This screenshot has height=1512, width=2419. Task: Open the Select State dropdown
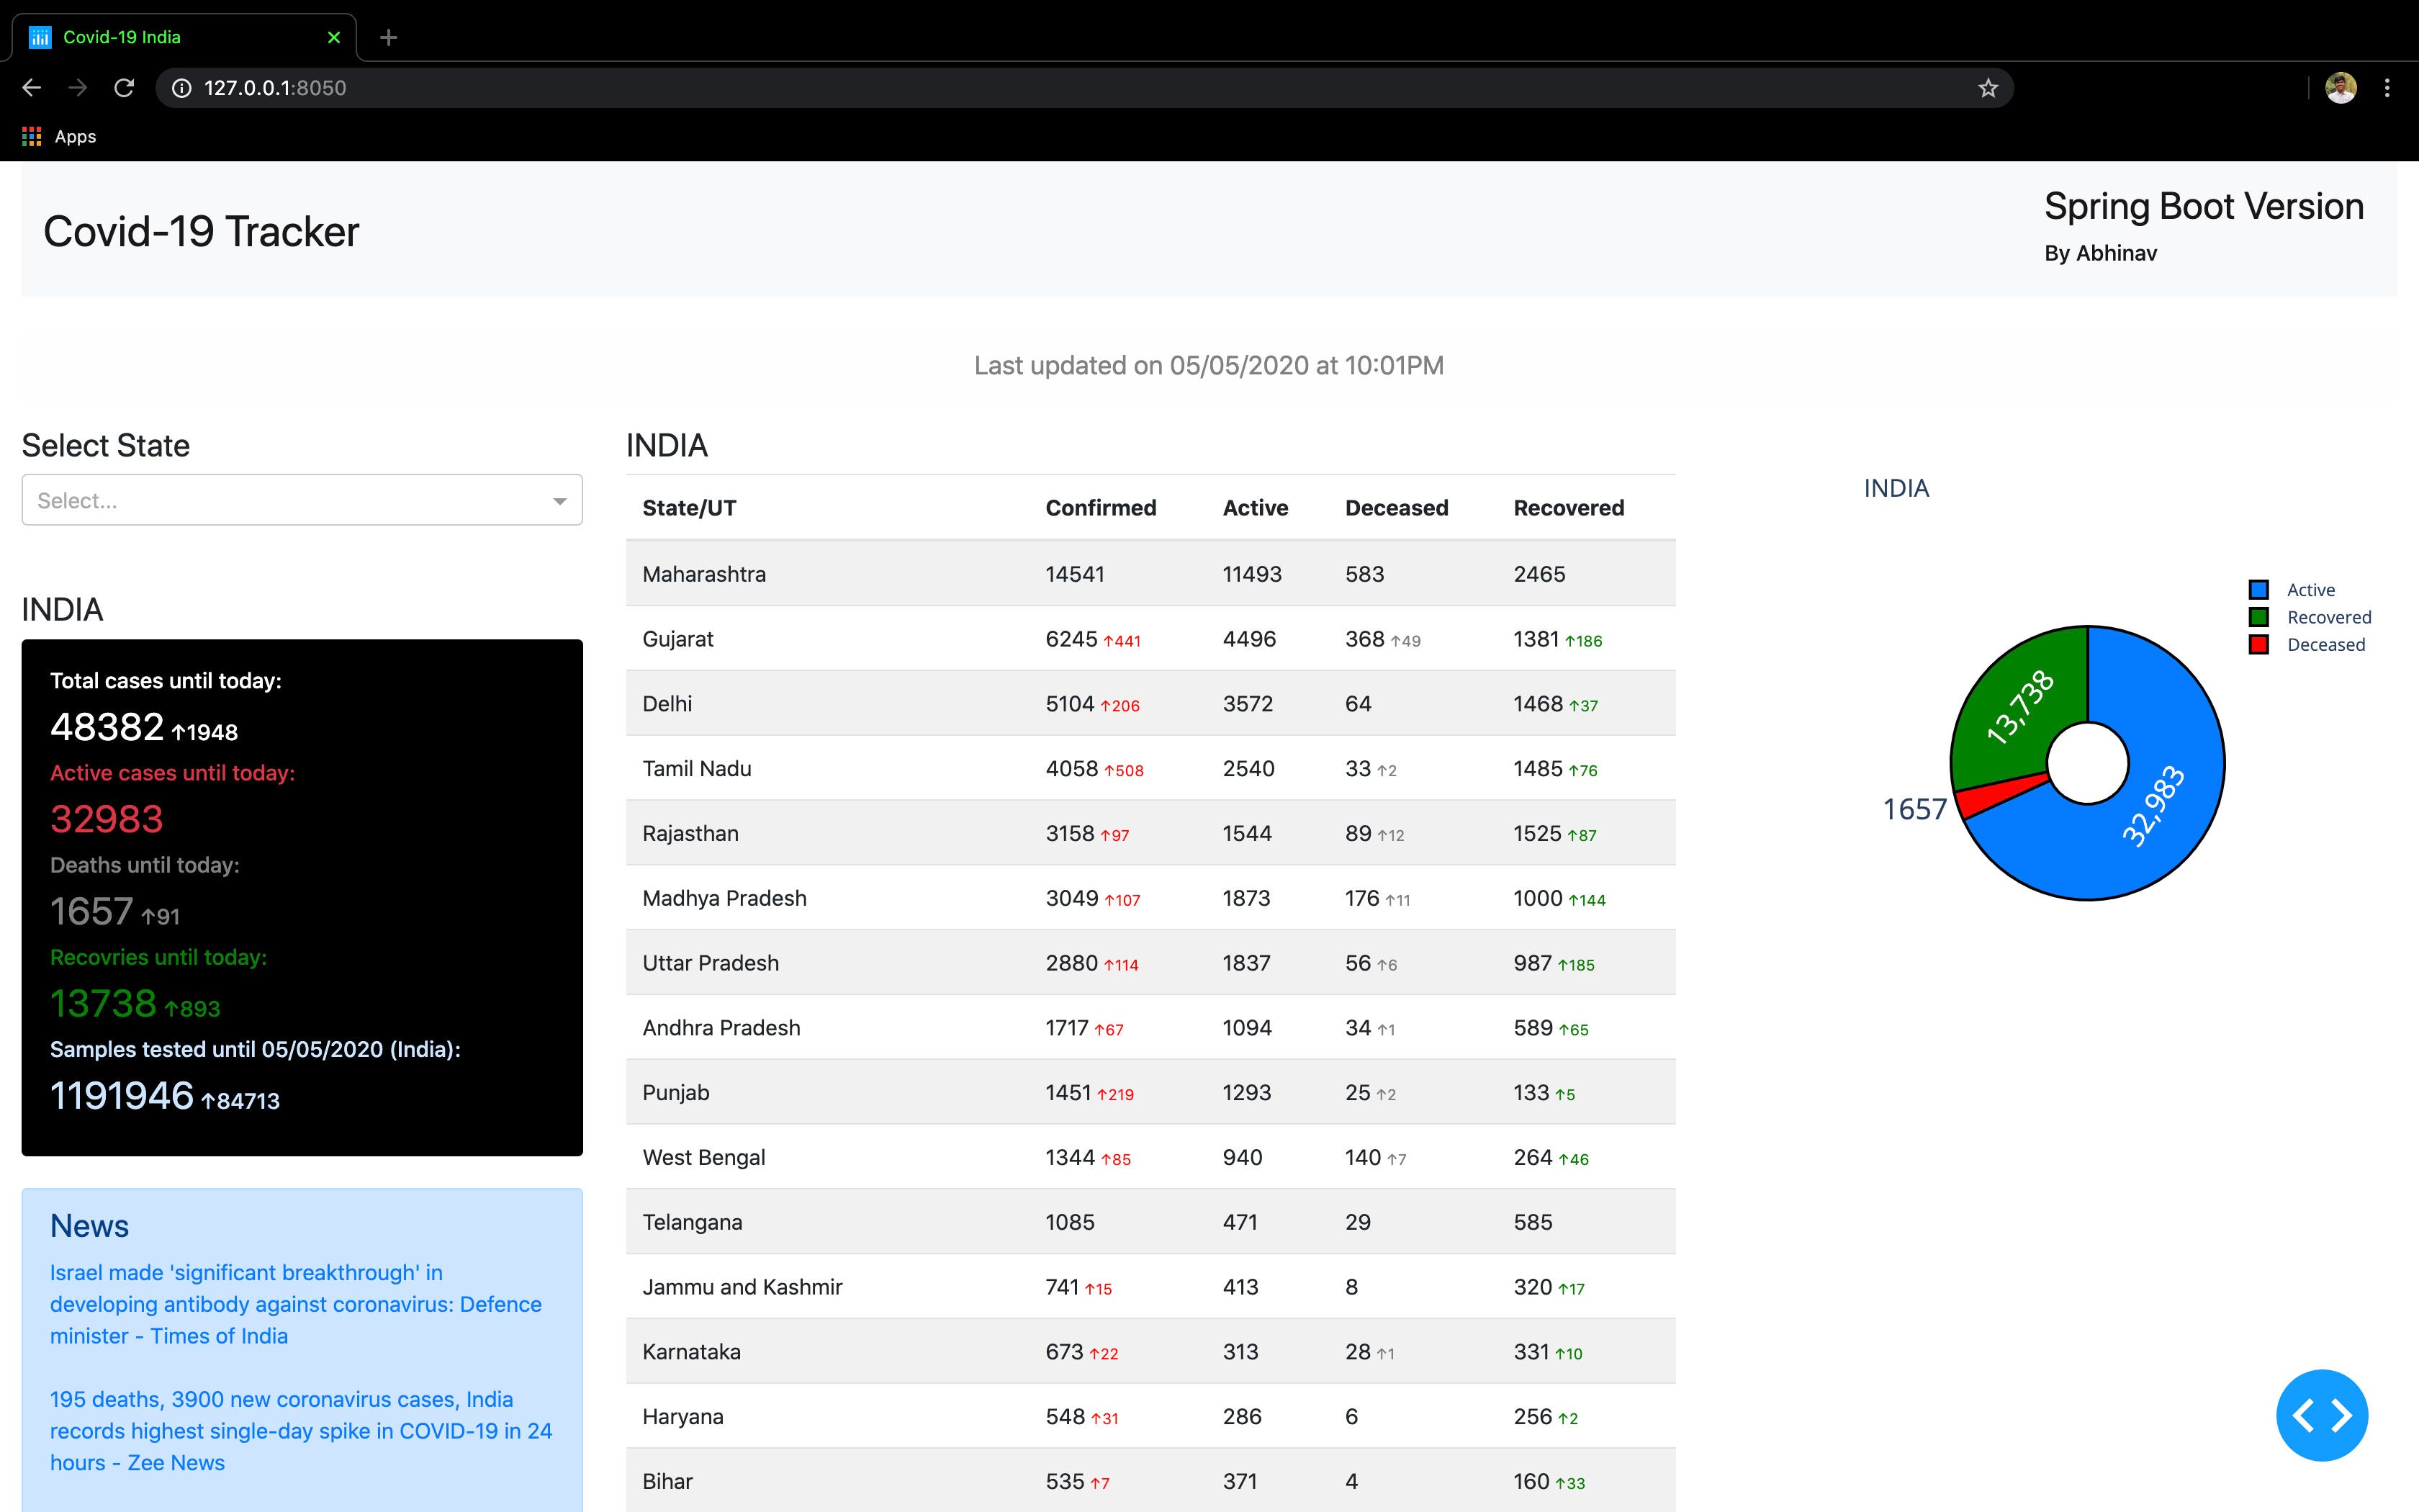point(301,500)
